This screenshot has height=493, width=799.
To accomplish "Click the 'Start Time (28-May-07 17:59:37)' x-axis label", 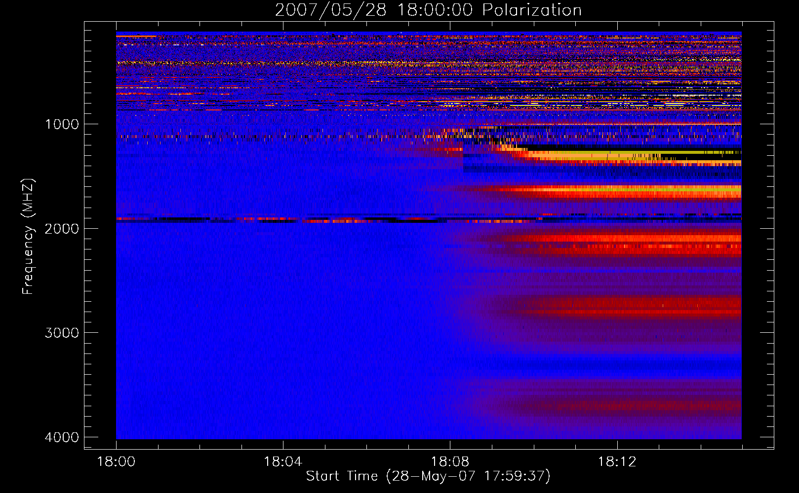I will 428,476.
